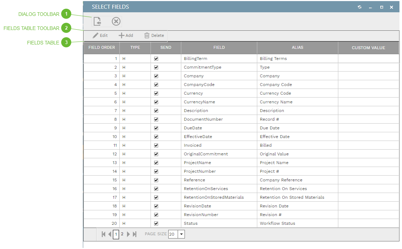402x249 pixels.
Task: Uncheck SEND for the BillingTerm row
Action: point(156,58)
